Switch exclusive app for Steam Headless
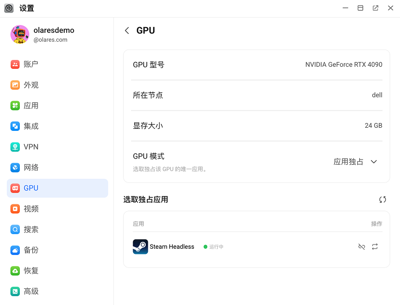This screenshot has height=305, width=400. [375, 247]
